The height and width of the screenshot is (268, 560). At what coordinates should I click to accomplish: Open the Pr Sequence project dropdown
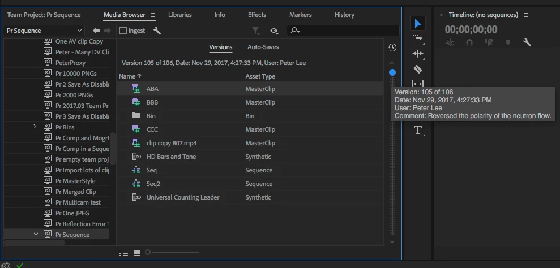(44, 31)
